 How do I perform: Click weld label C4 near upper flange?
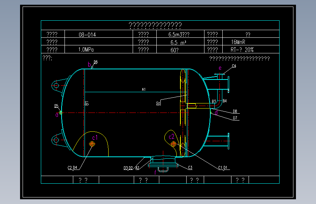tap(234, 66)
